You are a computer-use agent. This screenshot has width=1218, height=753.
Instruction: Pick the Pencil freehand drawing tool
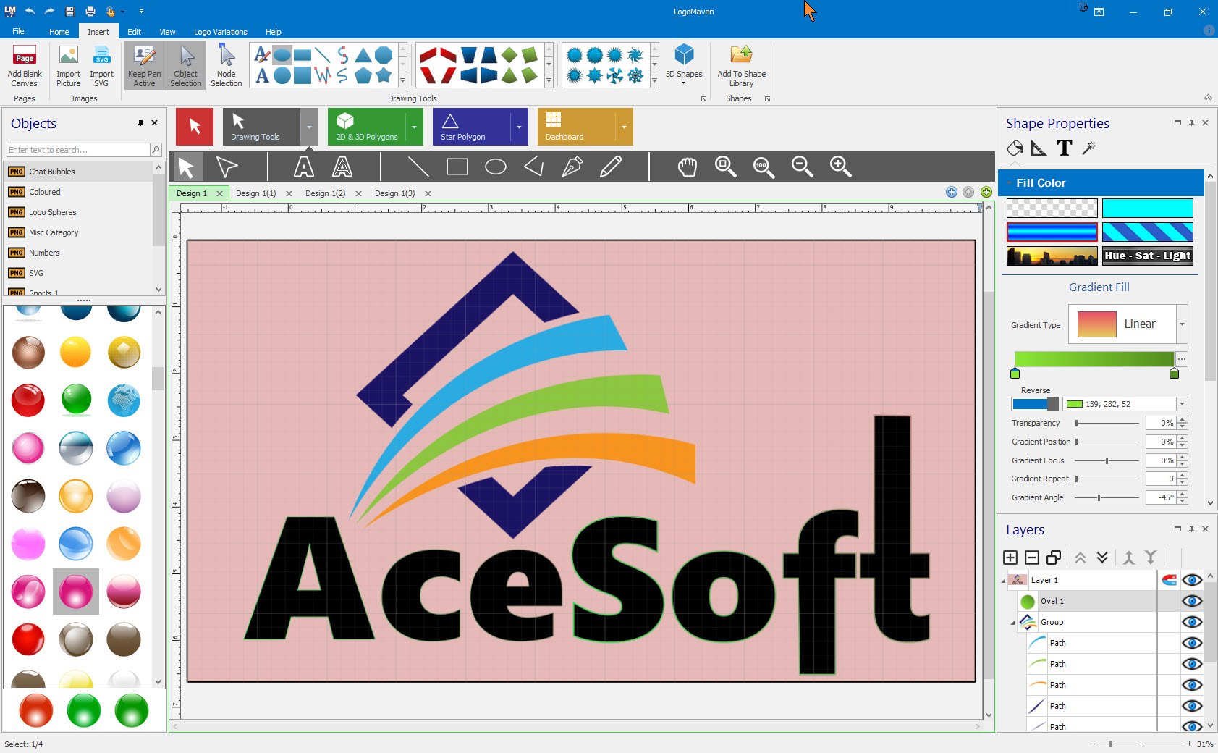[x=610, y=167]
